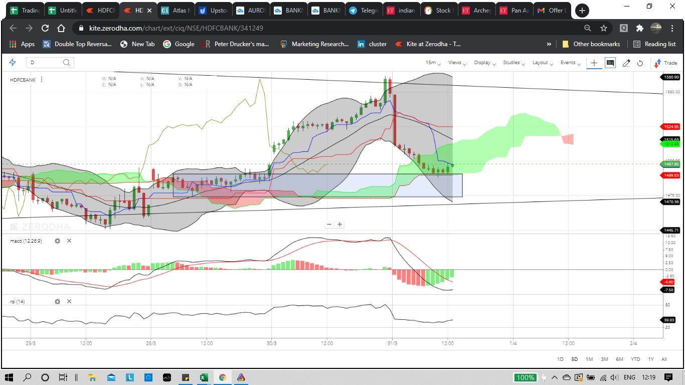This screenshot has width=685, height=385.
Task: Select the All range
Action: (x=664, y=359)
